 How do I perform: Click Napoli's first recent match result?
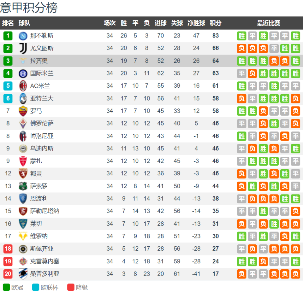click(242, 36)
